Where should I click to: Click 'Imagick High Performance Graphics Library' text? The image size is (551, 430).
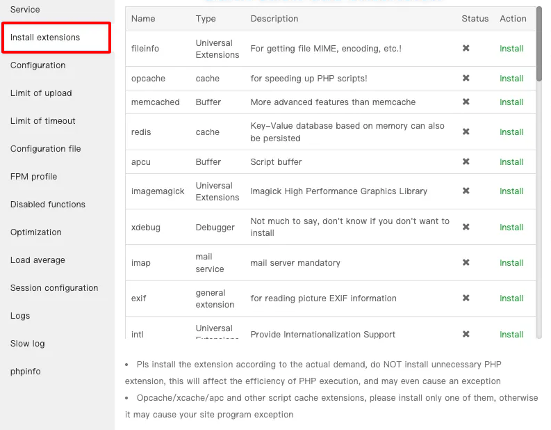point(339,191)
